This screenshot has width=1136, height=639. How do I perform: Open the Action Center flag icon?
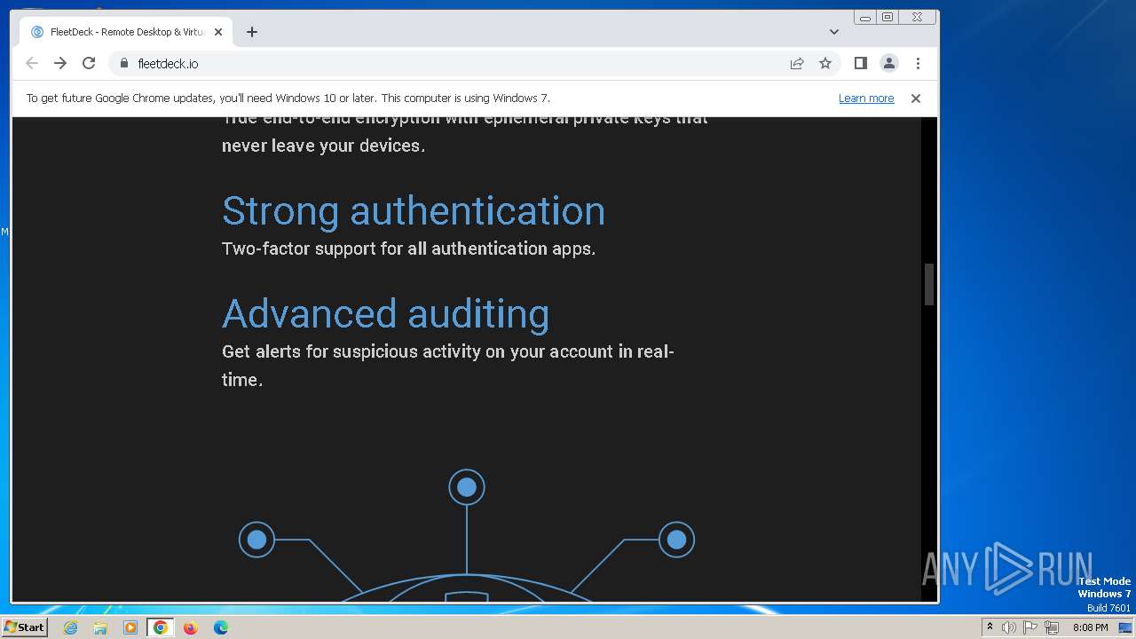[1030, 627]
